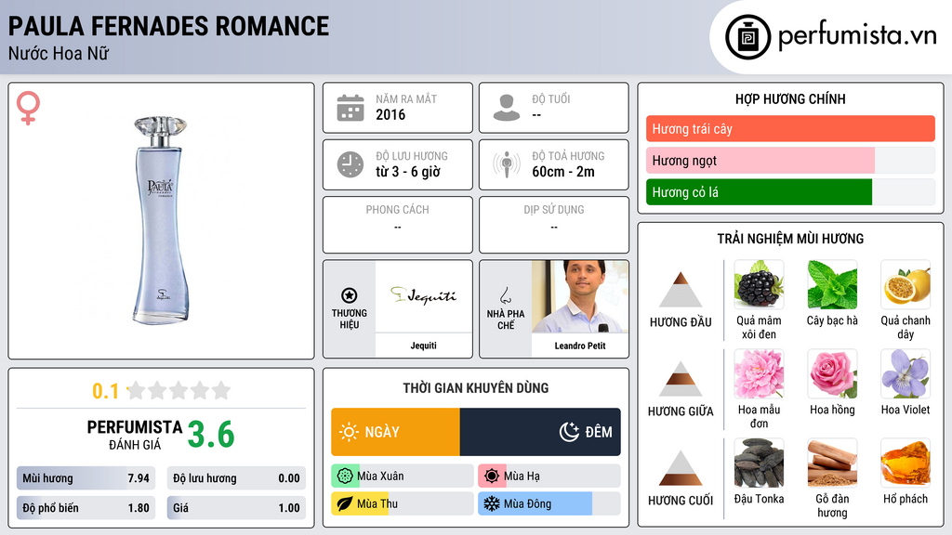Click the perfumista.vn bottle logo icon
The width and height of the screenshot is (952, 535).
(x=747, y=37)
